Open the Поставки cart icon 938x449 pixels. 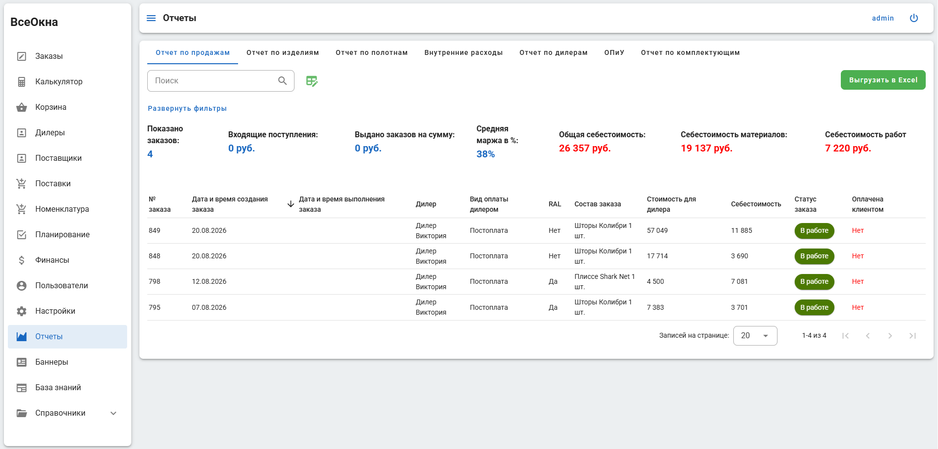point(22,184)
